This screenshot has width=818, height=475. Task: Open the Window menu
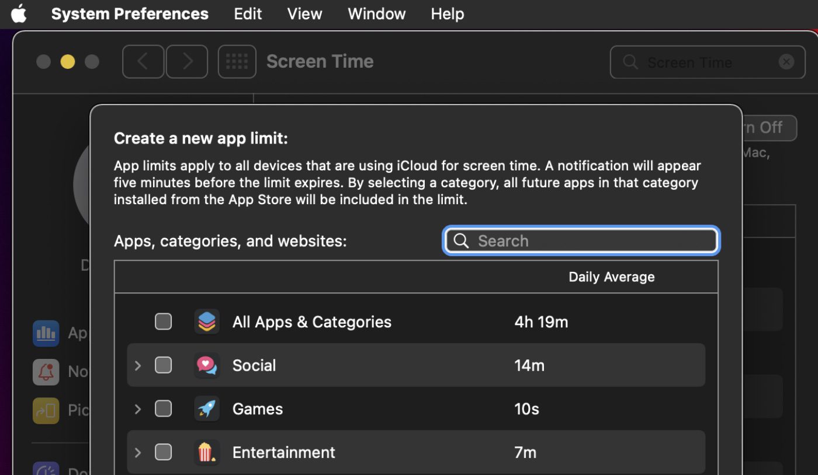tap(376, 14)
